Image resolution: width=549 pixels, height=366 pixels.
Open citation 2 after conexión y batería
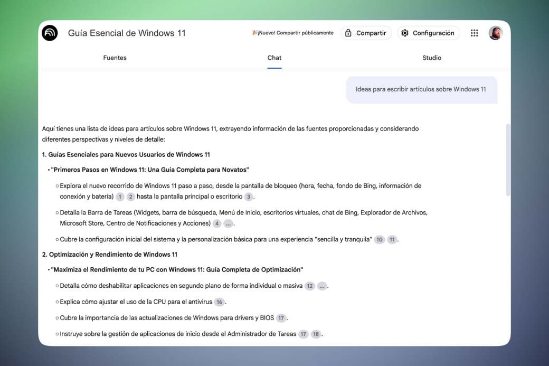pyautogui.click(x=130, y=197)
